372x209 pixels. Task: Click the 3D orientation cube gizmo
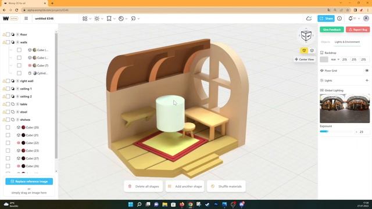(306, 35)
